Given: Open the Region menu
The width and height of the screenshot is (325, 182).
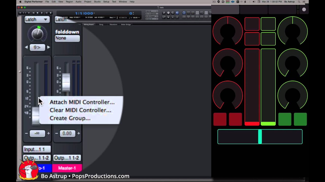Looking at the screenshot, I should 69,2.
